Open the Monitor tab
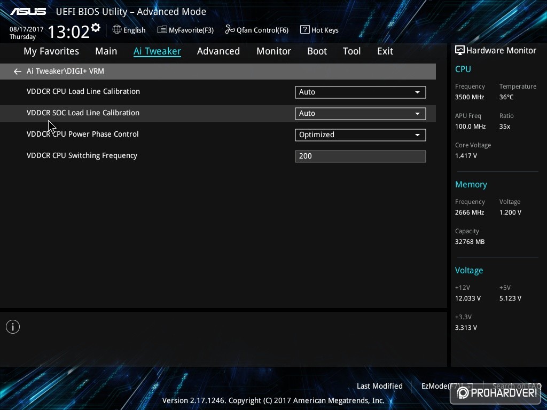The width and height of the screenshot is (547, 410). click(x=274, y=51)
